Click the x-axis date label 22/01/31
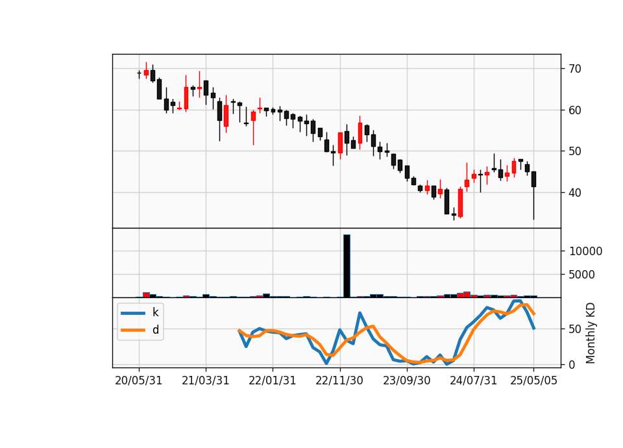The height and width of the screenshot is (448, 623). [273, 380]
